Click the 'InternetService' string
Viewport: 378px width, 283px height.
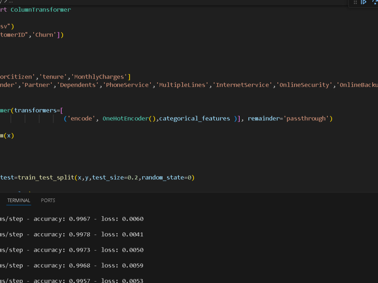click(x=242, y=85)
